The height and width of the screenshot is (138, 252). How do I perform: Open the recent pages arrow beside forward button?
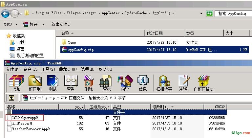point(21,14)
